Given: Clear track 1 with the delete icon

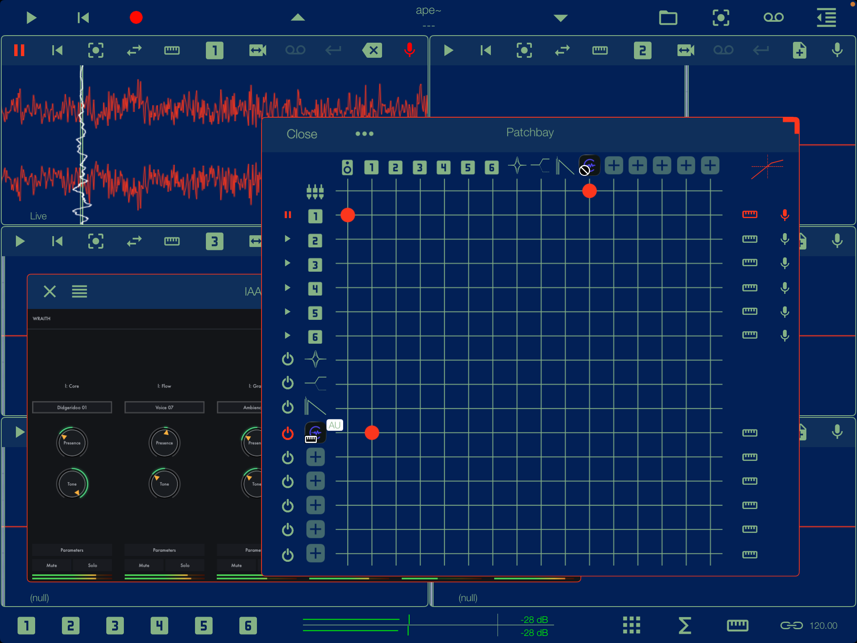Looking at the screenshot, I should 372,50.
